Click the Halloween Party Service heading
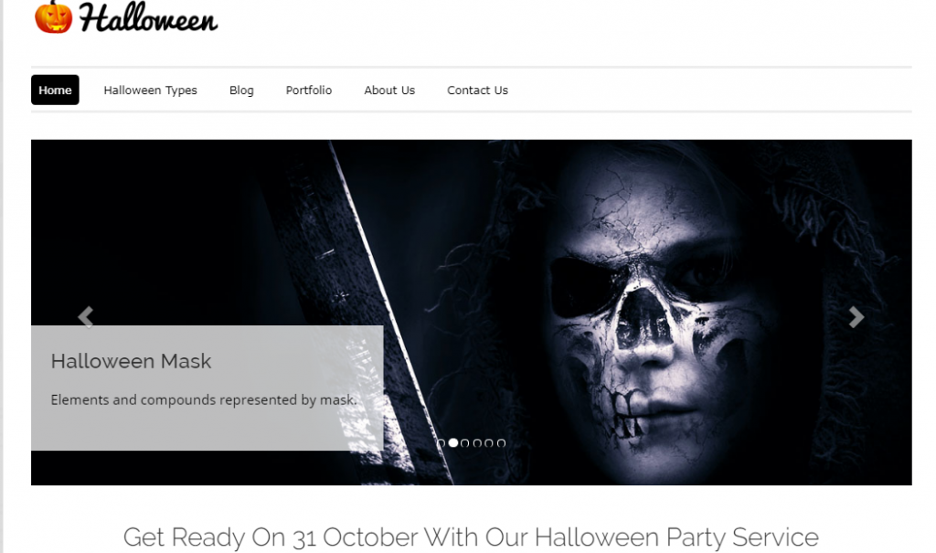 [471, 537]
